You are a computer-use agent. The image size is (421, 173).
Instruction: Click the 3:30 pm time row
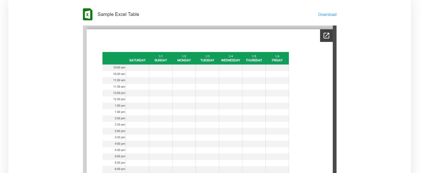click(x=196, y=137)
